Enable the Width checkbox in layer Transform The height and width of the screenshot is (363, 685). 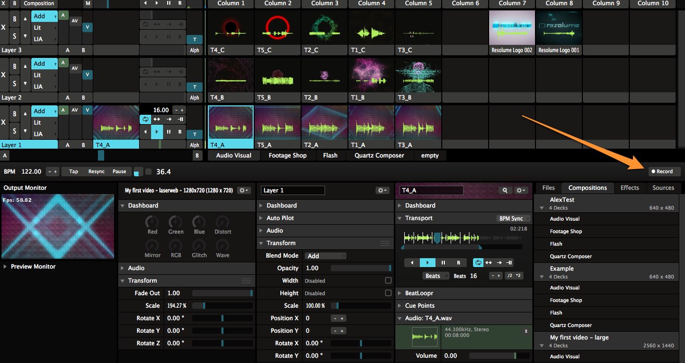pos(388,281)
